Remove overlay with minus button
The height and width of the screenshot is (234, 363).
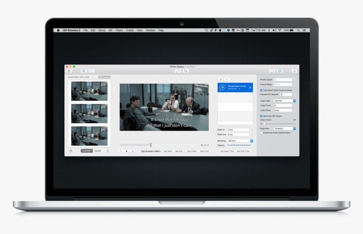[x=227, y=79]
